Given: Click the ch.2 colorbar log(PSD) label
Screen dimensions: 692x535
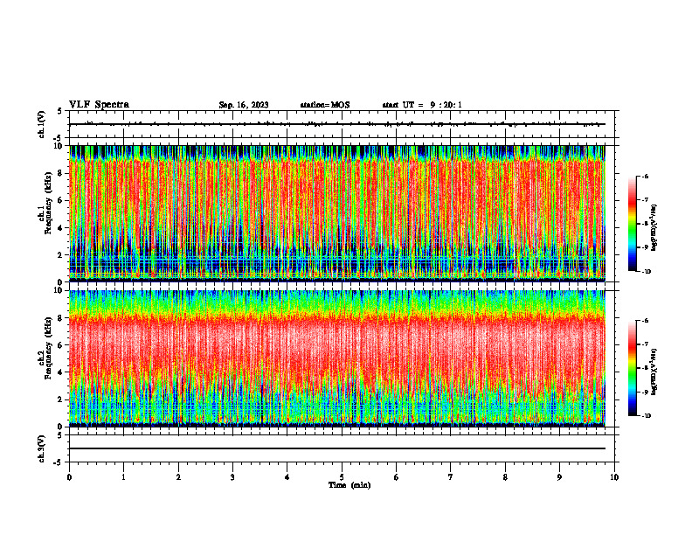Looking at the screenshot, I should tap(654, 372).
